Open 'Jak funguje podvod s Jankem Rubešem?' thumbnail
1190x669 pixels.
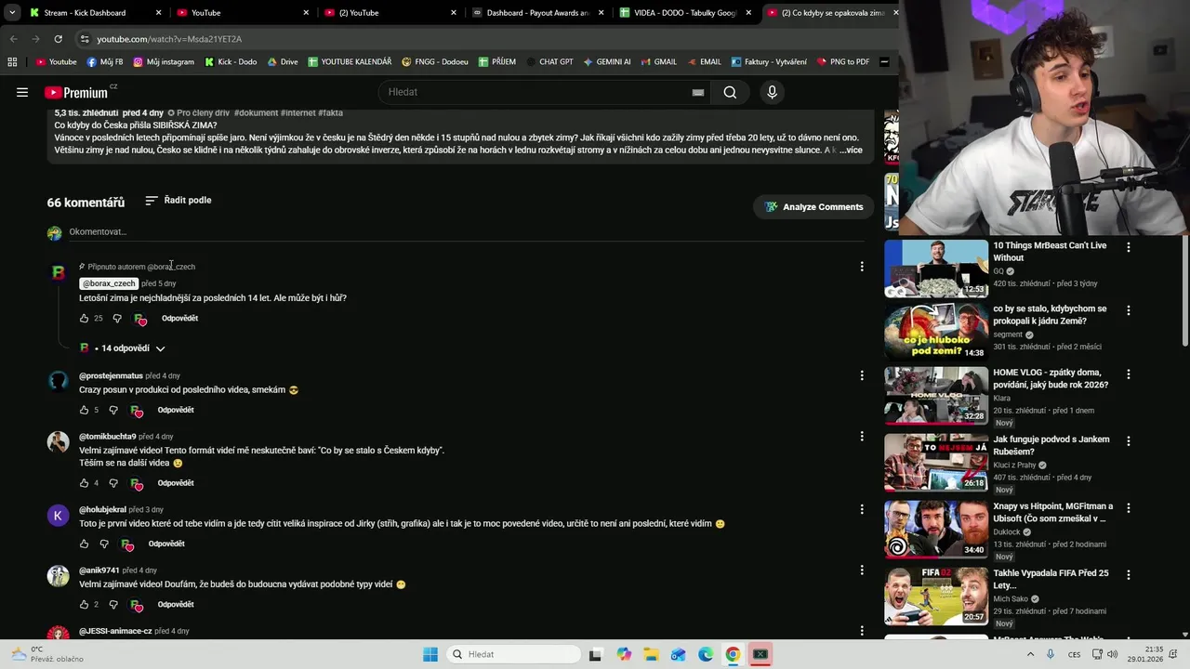(936, 462)
